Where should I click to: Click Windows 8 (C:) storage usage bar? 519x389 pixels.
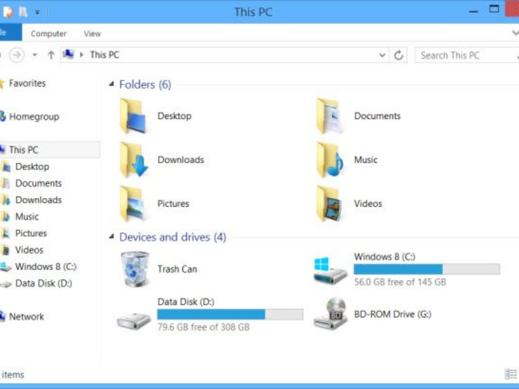pyautogui.click(x=426, y=269)
